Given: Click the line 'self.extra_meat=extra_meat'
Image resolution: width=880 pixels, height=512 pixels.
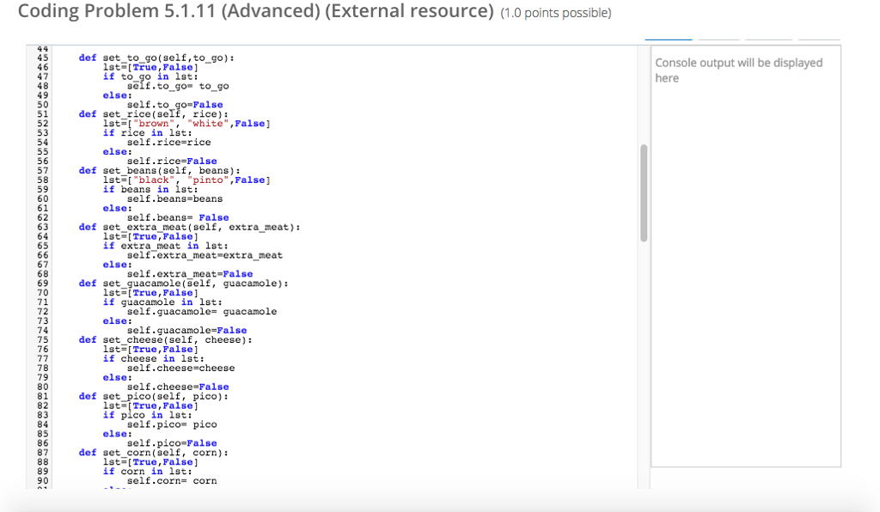Looking at the screenshot, I should pos(205,255).
